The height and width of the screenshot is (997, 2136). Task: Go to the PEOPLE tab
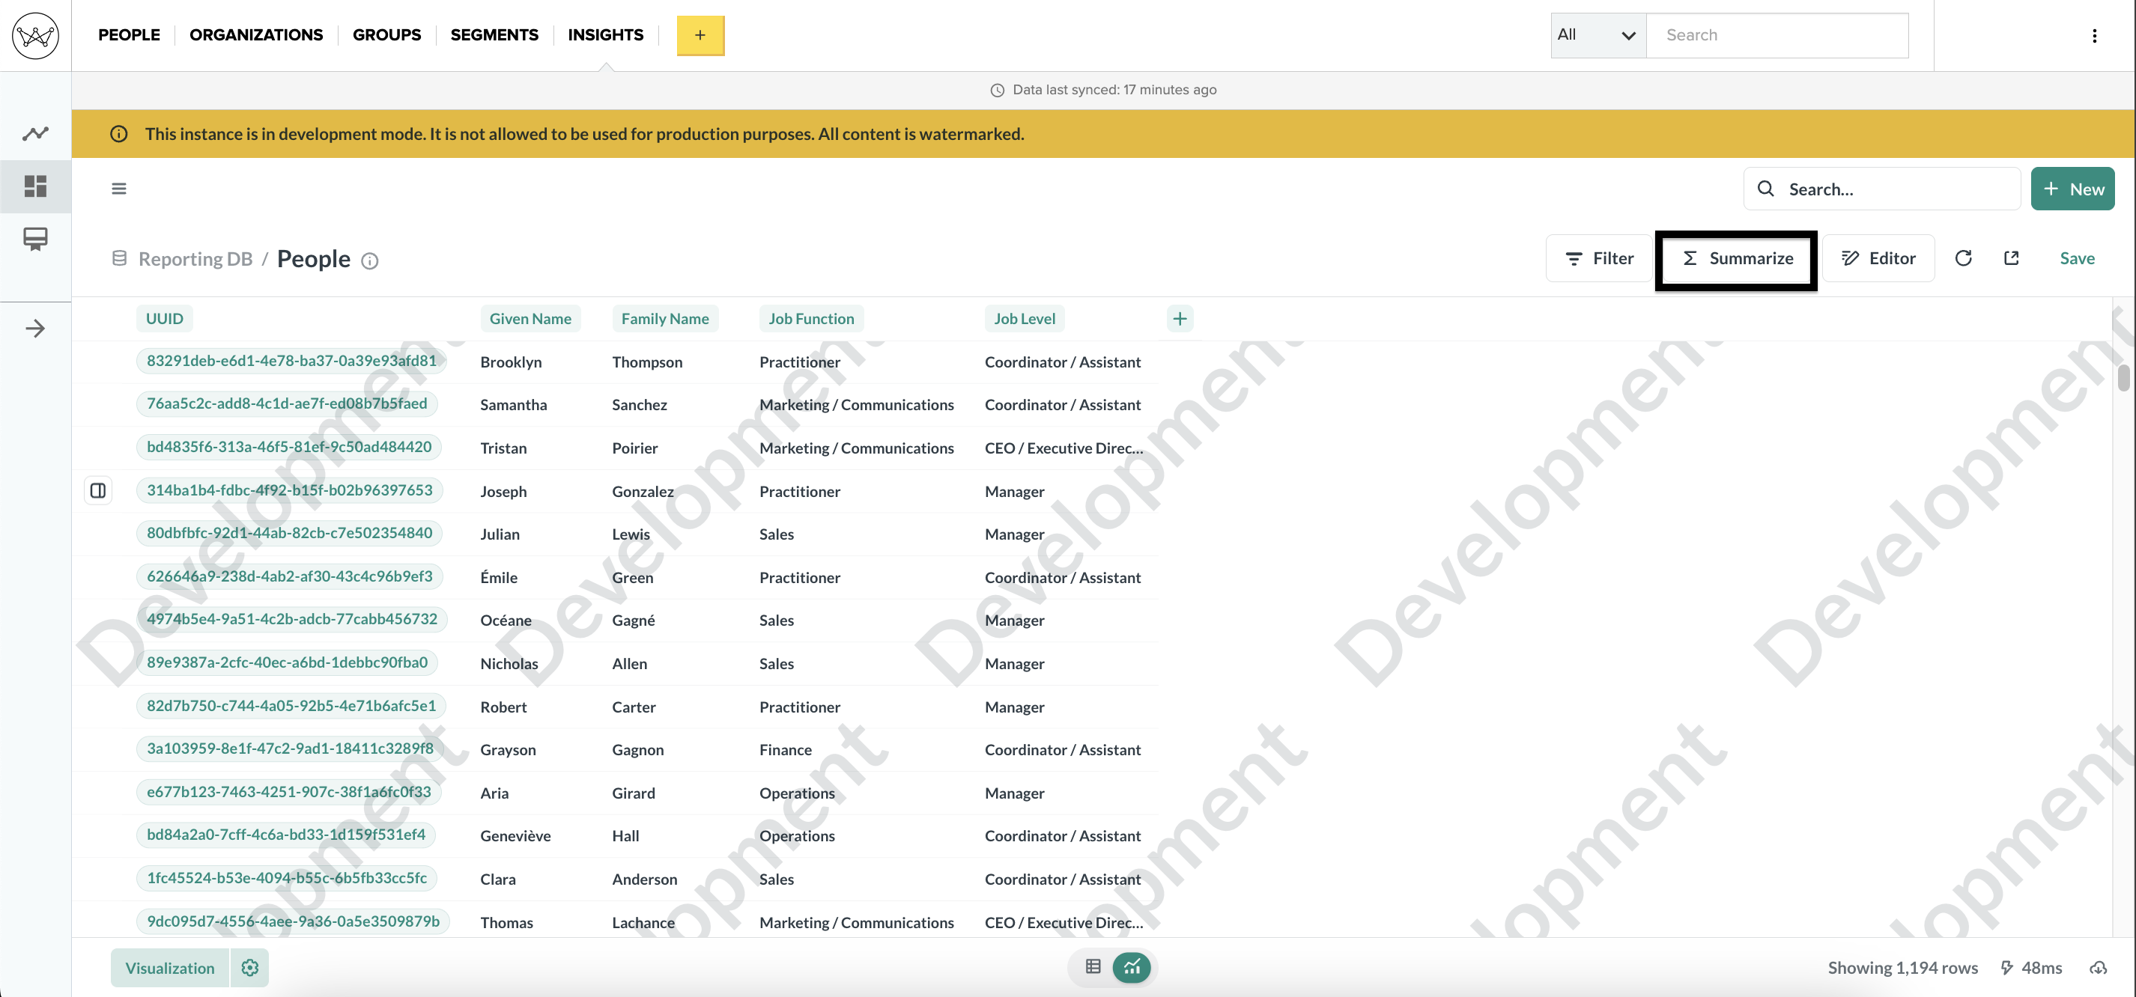pos(130,35)
